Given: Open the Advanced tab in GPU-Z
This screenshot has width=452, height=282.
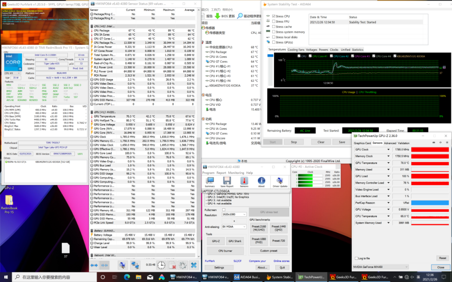Looking at the screenshot, I should coord(390,143).
